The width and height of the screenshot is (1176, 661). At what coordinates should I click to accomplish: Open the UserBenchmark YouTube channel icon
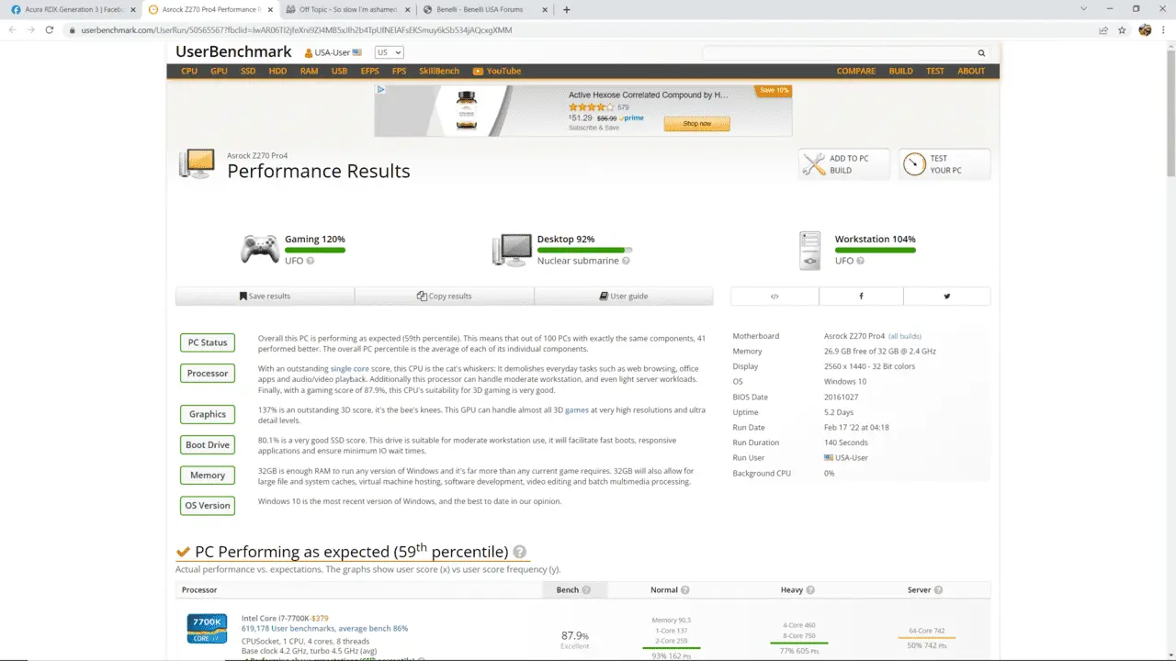point(478,71)
